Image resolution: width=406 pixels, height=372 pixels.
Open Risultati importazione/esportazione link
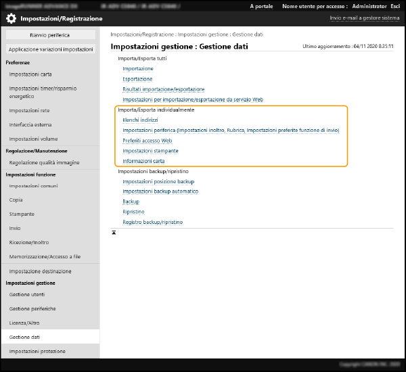coord(163,89)
